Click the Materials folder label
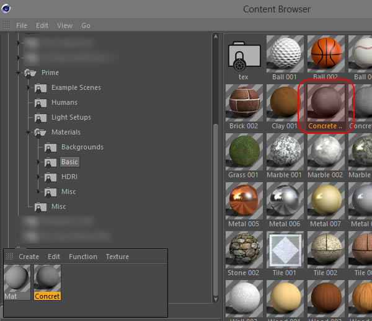372x321 pixels. click(x=66, y=132)
